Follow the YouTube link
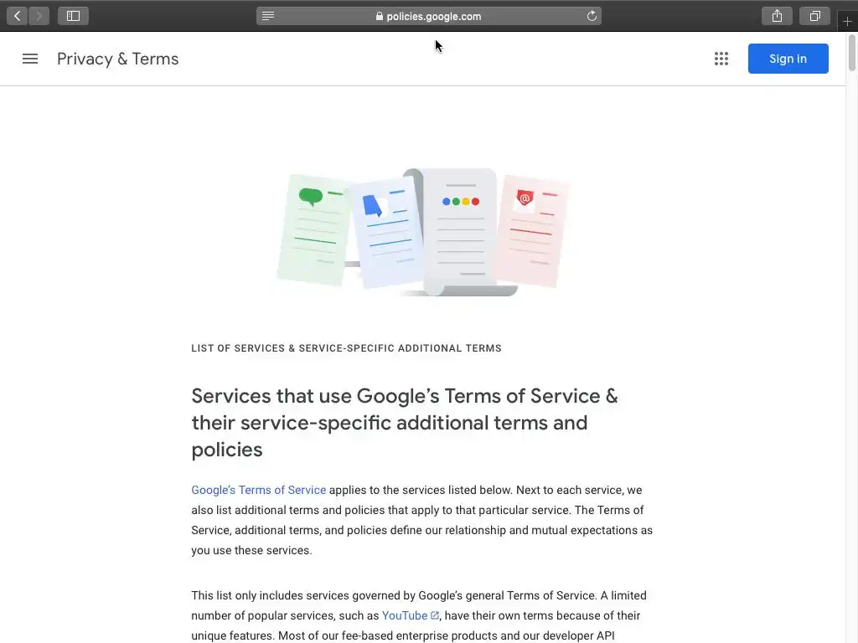 point(405,615)
